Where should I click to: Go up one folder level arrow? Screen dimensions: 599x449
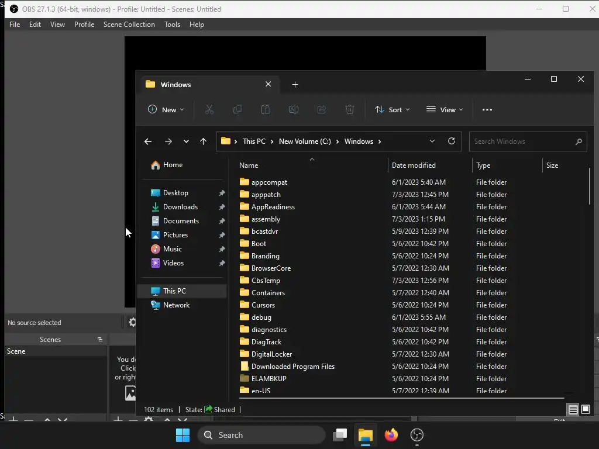click(203, 141)
